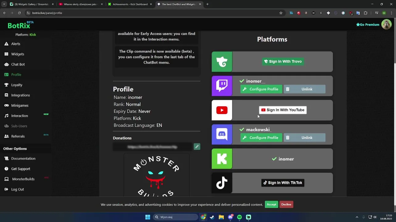The height and width of the screenshot is (222, 396).
Task: Click the Interaction music note icon
Action: pos(6,116)
